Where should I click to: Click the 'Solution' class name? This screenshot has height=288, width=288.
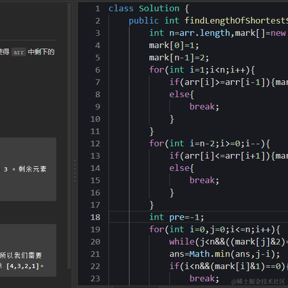(159, 9)
